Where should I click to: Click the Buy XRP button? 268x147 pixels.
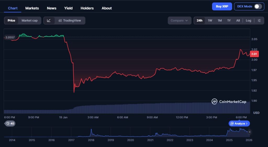point(222,7)
